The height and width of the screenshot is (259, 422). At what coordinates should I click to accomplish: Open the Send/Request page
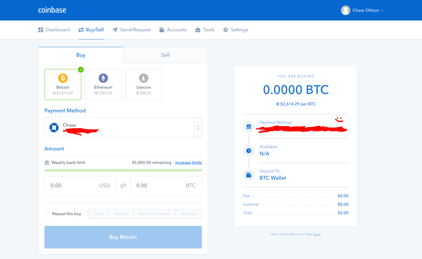click(132, 30)
